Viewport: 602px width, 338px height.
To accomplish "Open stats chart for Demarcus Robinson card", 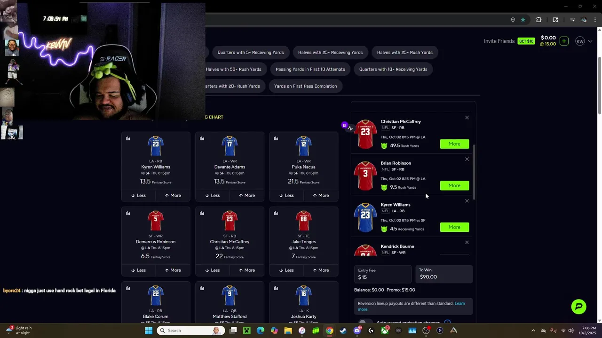I will pos(128,213).
